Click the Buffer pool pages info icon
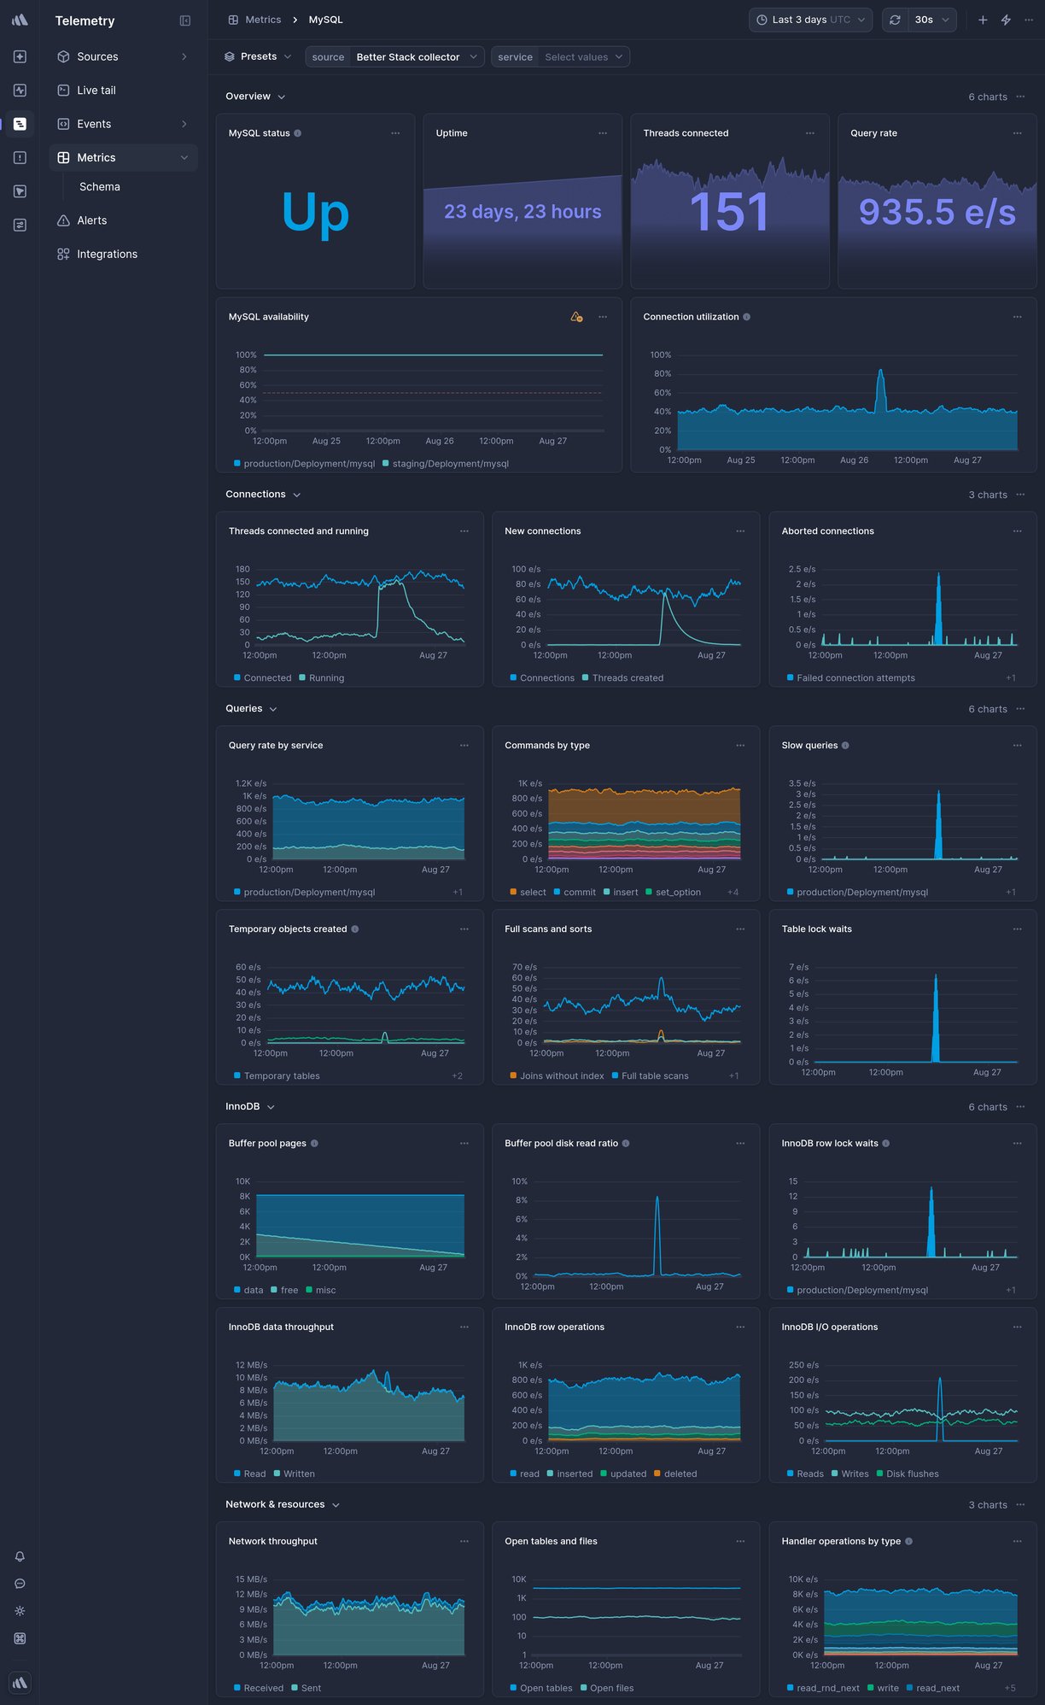The height and width of the screenshot is (1705, 1045). (x=314, y=1144)
